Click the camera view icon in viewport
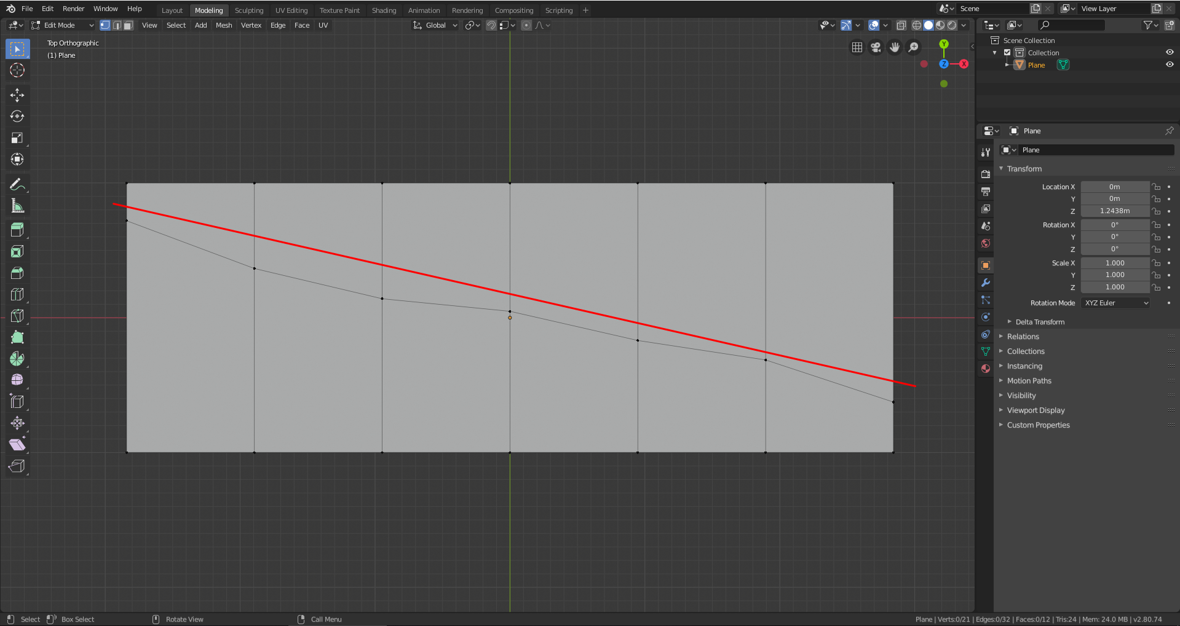 point(876,47)
